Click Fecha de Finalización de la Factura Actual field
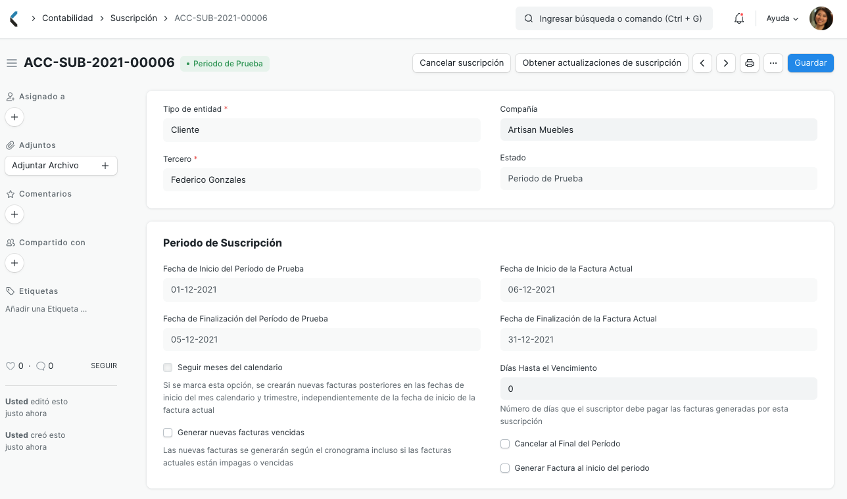The width and height of the screenshot is (847, 499). [658, 340]
